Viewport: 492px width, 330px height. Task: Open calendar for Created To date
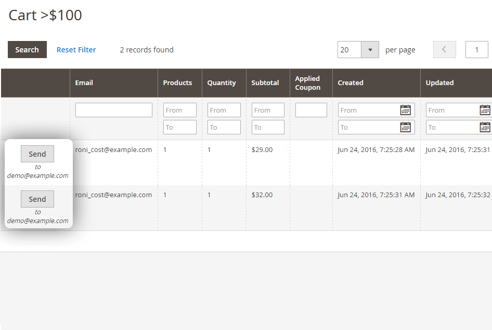pos(405,128)
